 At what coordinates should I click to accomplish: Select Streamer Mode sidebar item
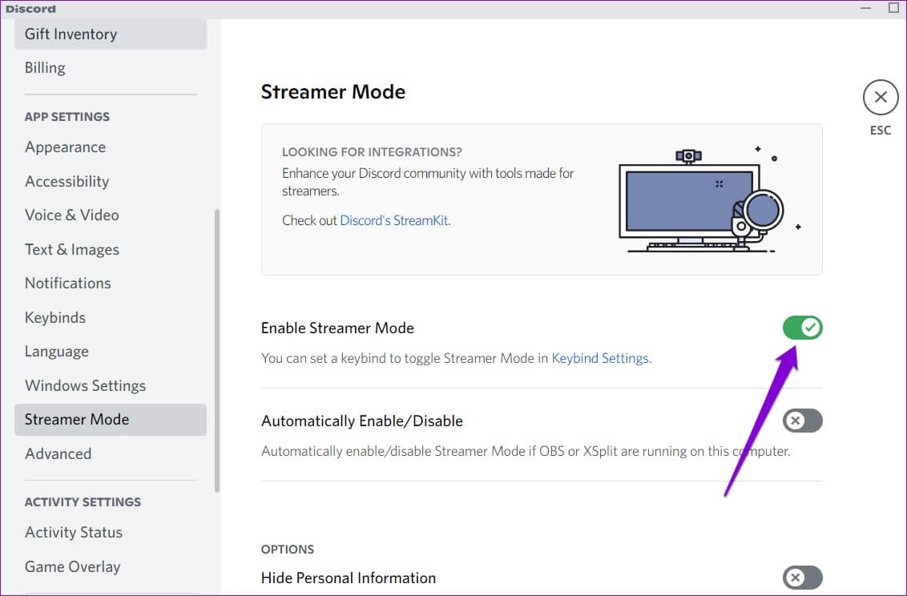111,420
